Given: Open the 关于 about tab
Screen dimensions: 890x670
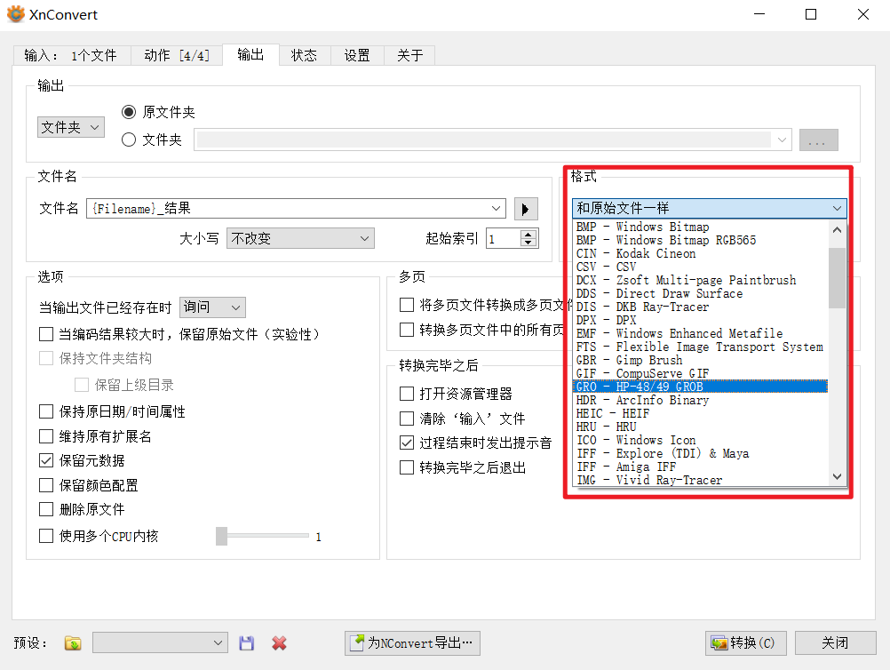Looking at the screenshot, I should tap(409, 56).
